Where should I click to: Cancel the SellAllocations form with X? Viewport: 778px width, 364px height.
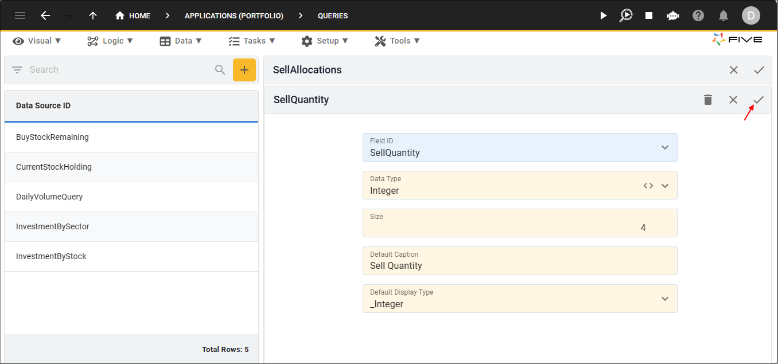point(734,70)
